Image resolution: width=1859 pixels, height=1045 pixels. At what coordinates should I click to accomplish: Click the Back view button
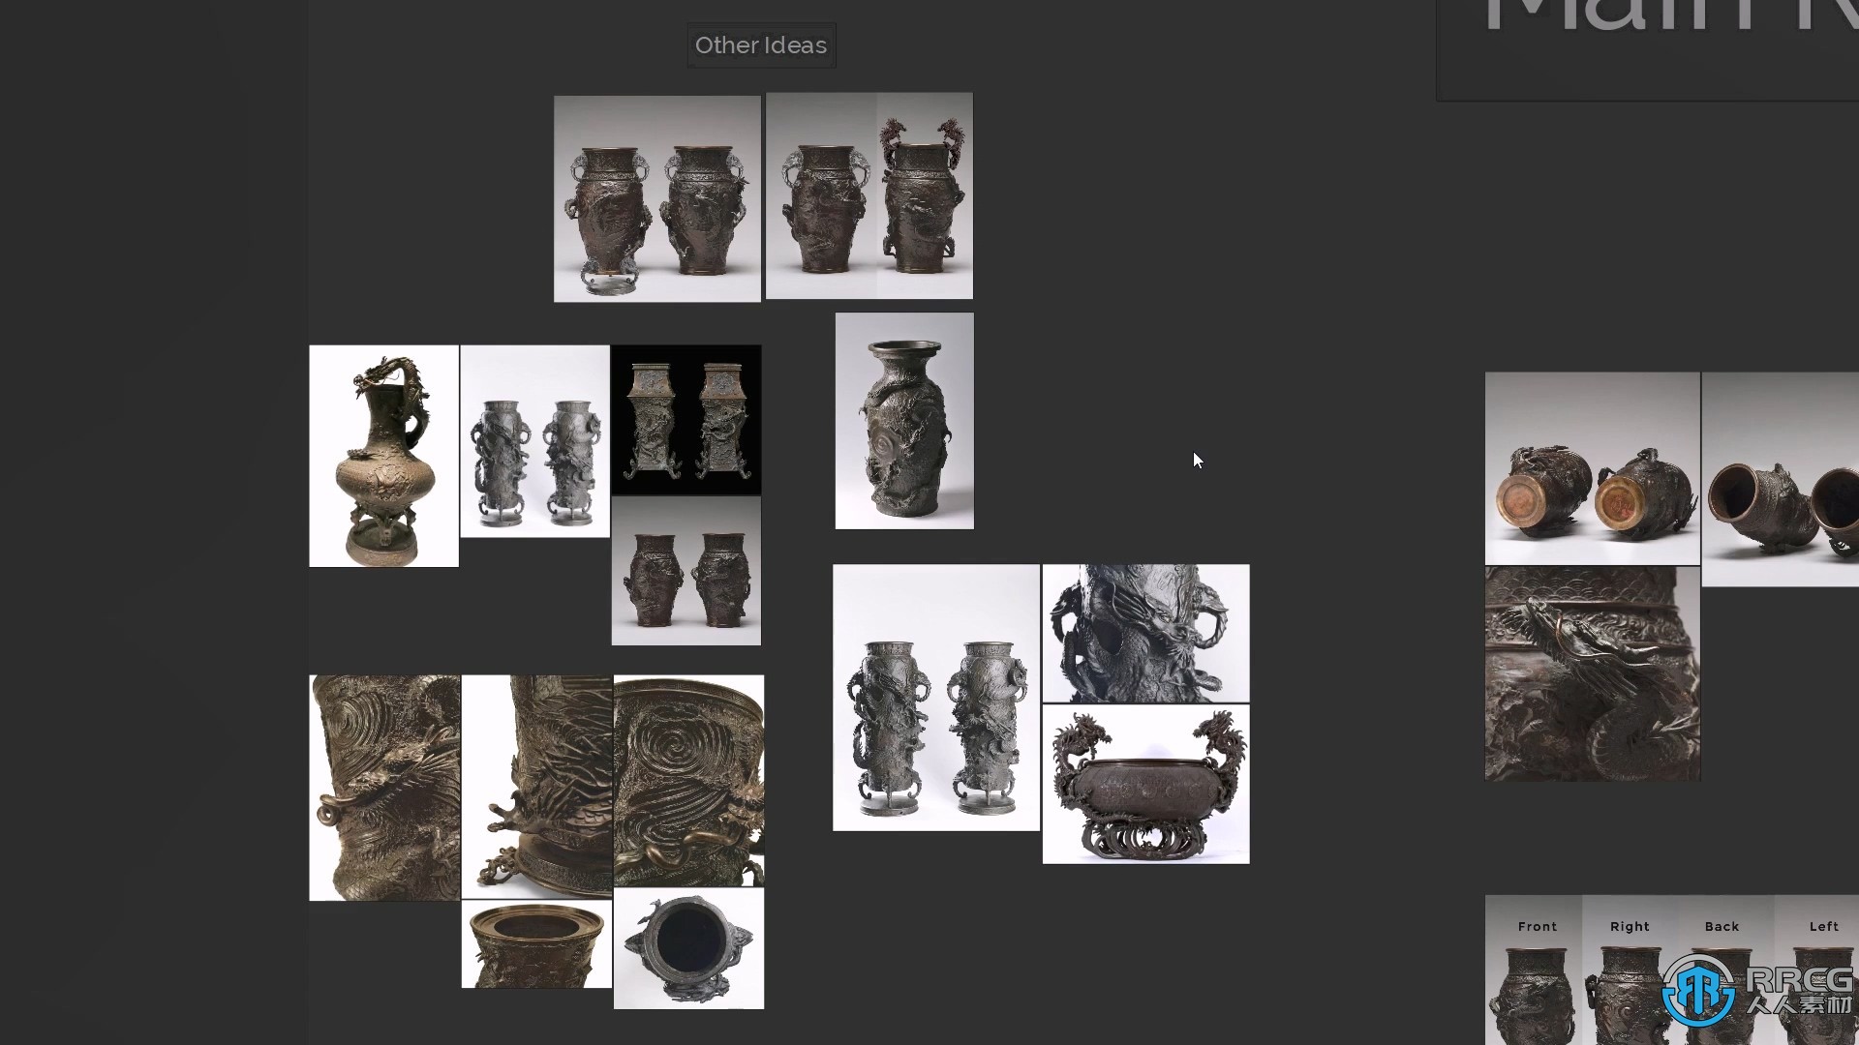[1722, 924]
